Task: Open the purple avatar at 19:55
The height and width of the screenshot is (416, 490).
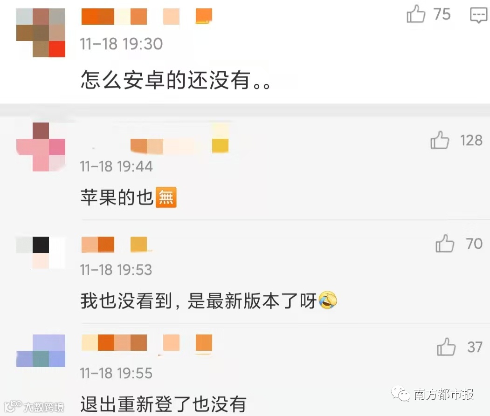Action: pos(41,351)
